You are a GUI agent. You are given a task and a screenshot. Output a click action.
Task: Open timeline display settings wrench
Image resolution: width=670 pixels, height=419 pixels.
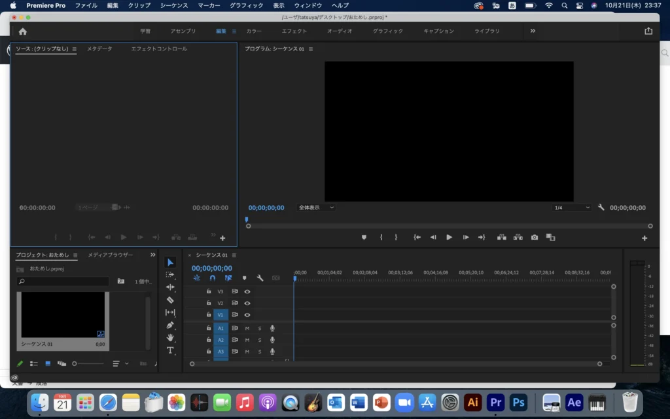tap(260, 278)
